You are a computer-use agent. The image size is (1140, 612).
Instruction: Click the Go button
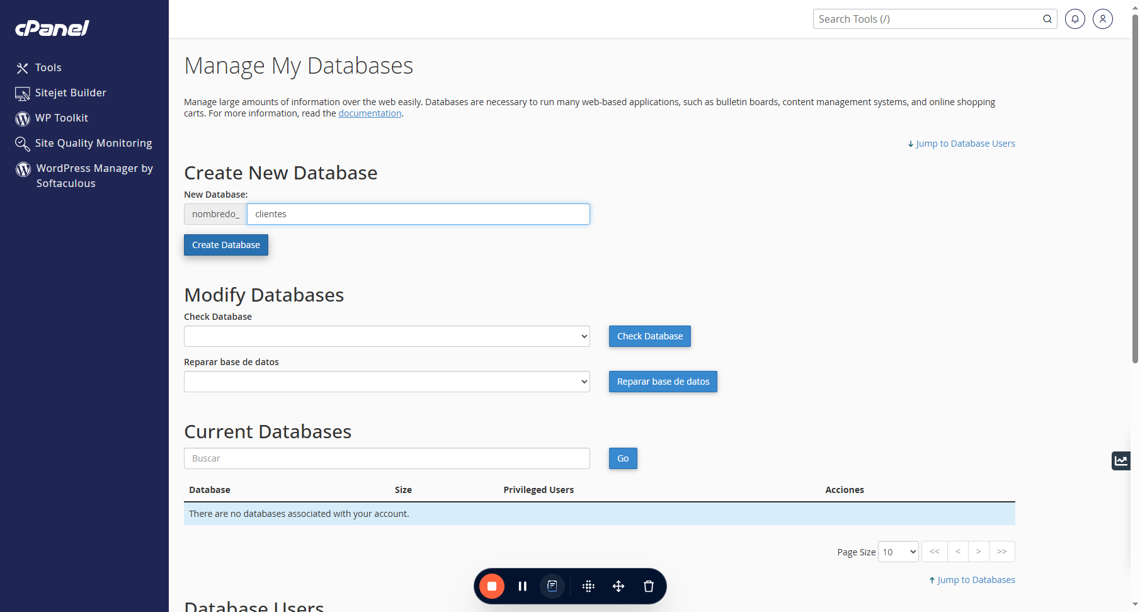pyautogui.click(x=623, y=458)
